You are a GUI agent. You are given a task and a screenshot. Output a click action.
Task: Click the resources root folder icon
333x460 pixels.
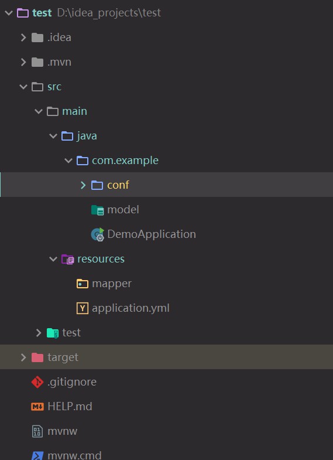tap(68, 259)
